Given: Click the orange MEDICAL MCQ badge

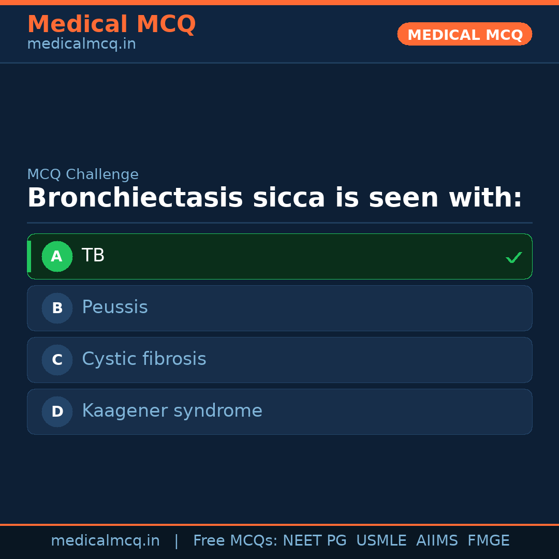Looking at the screenshot, I should 465,34.
